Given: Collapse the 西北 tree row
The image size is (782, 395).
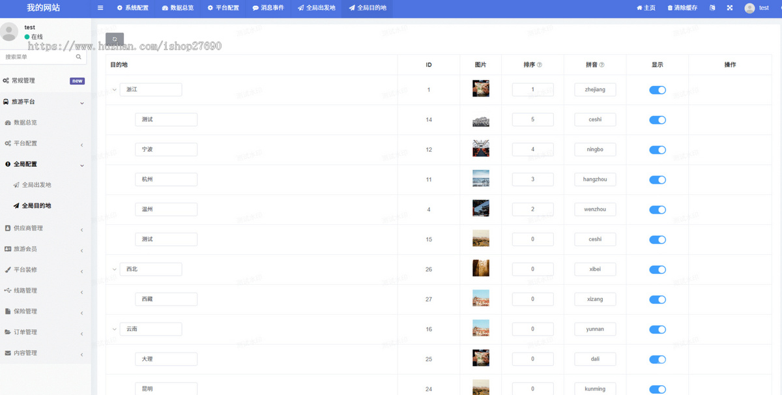Looking at the screenshot, I should (115, 269).
